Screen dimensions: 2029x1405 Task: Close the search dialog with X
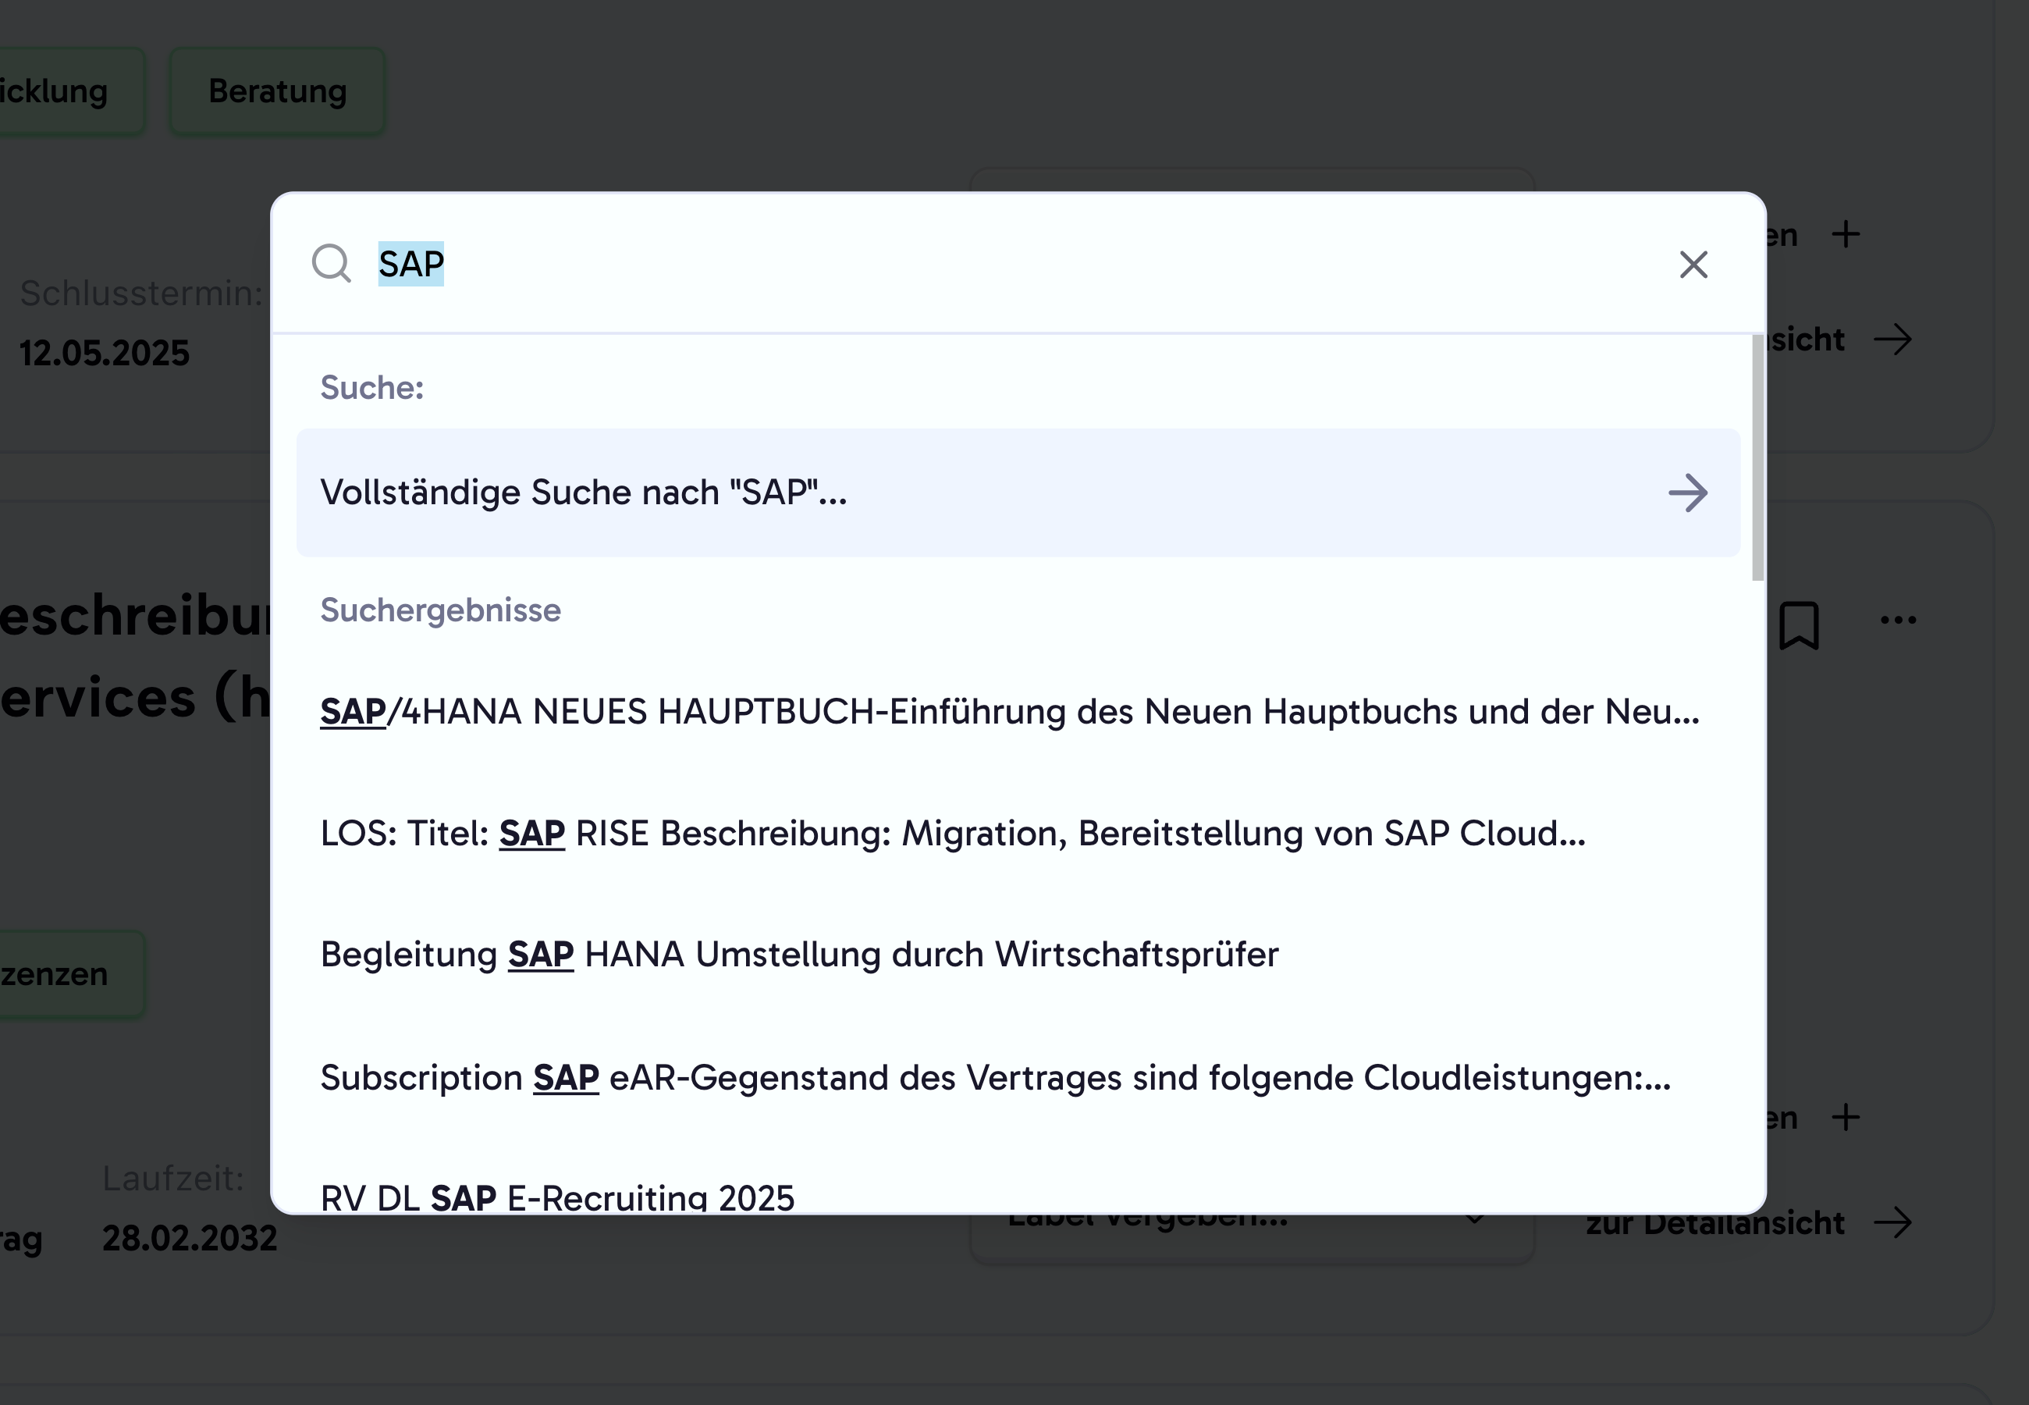point(1693,264)
